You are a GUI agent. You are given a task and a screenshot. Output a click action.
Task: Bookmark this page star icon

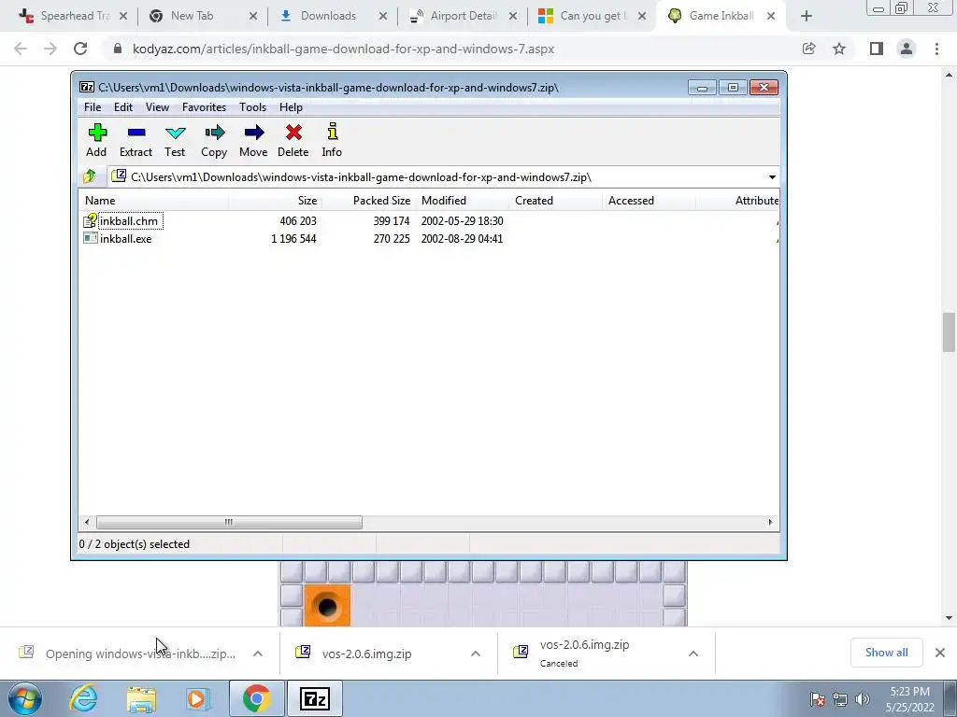tap(840, 49)
